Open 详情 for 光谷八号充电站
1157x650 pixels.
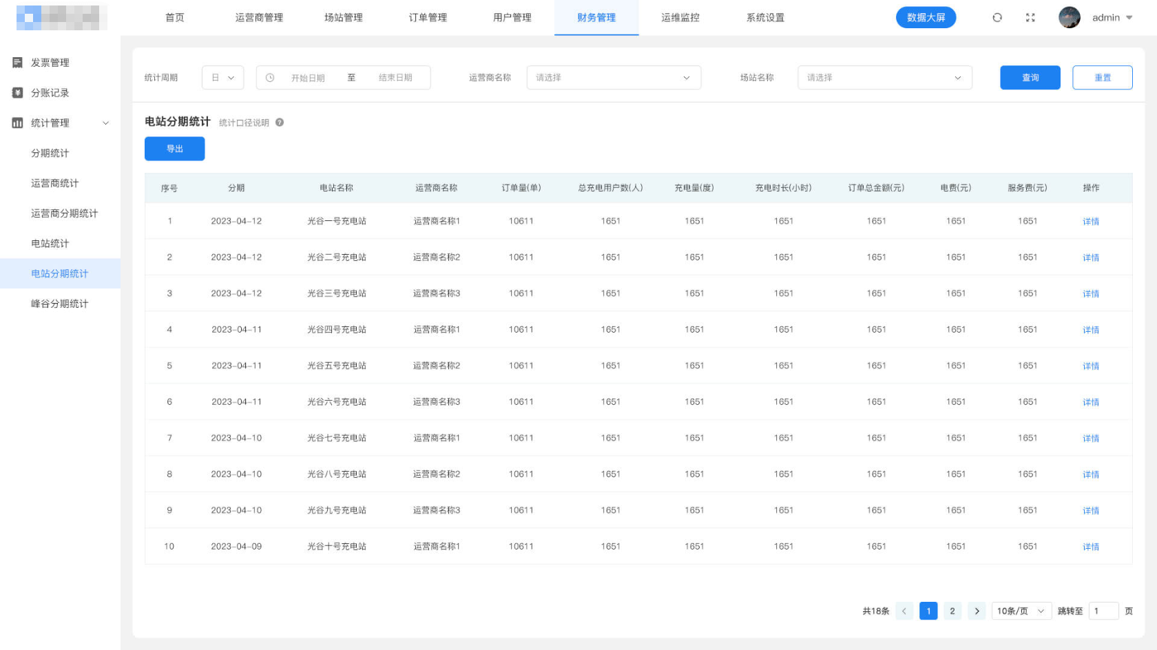(x=1091, y=474)
